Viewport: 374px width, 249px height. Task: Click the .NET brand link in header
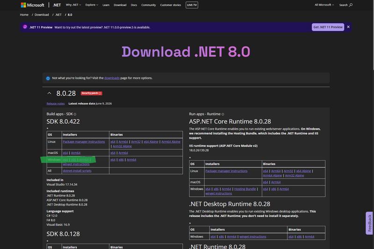[x=57, y=5]
